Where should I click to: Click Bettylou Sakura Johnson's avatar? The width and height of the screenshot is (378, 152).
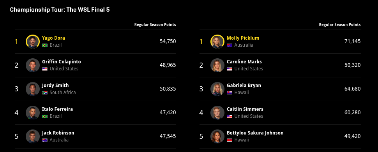point(217,136)
